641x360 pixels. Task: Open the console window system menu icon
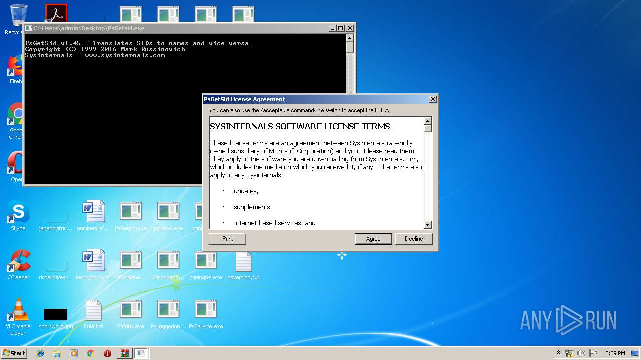[29, 28]
